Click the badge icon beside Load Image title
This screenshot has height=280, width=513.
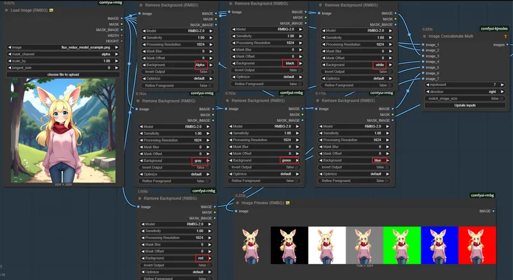(52, 10)
